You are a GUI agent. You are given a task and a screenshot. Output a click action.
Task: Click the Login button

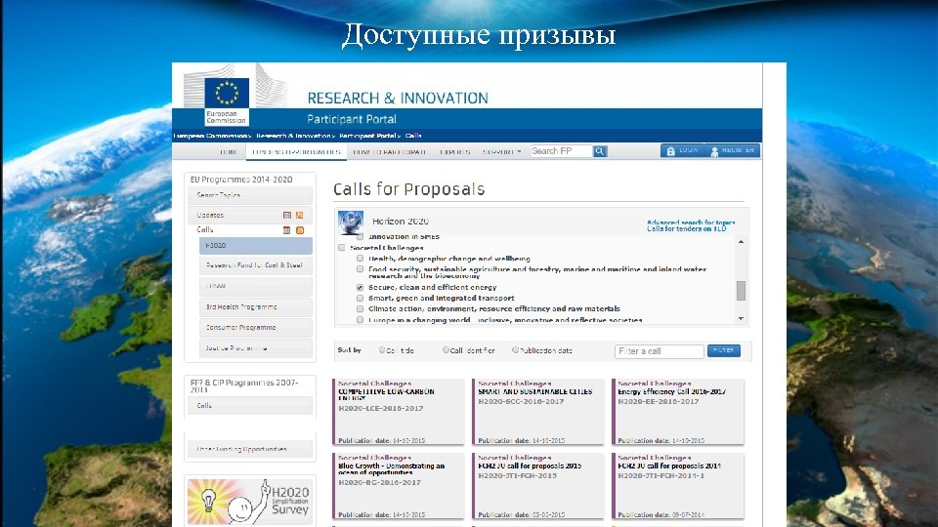(x=682, y=150)
